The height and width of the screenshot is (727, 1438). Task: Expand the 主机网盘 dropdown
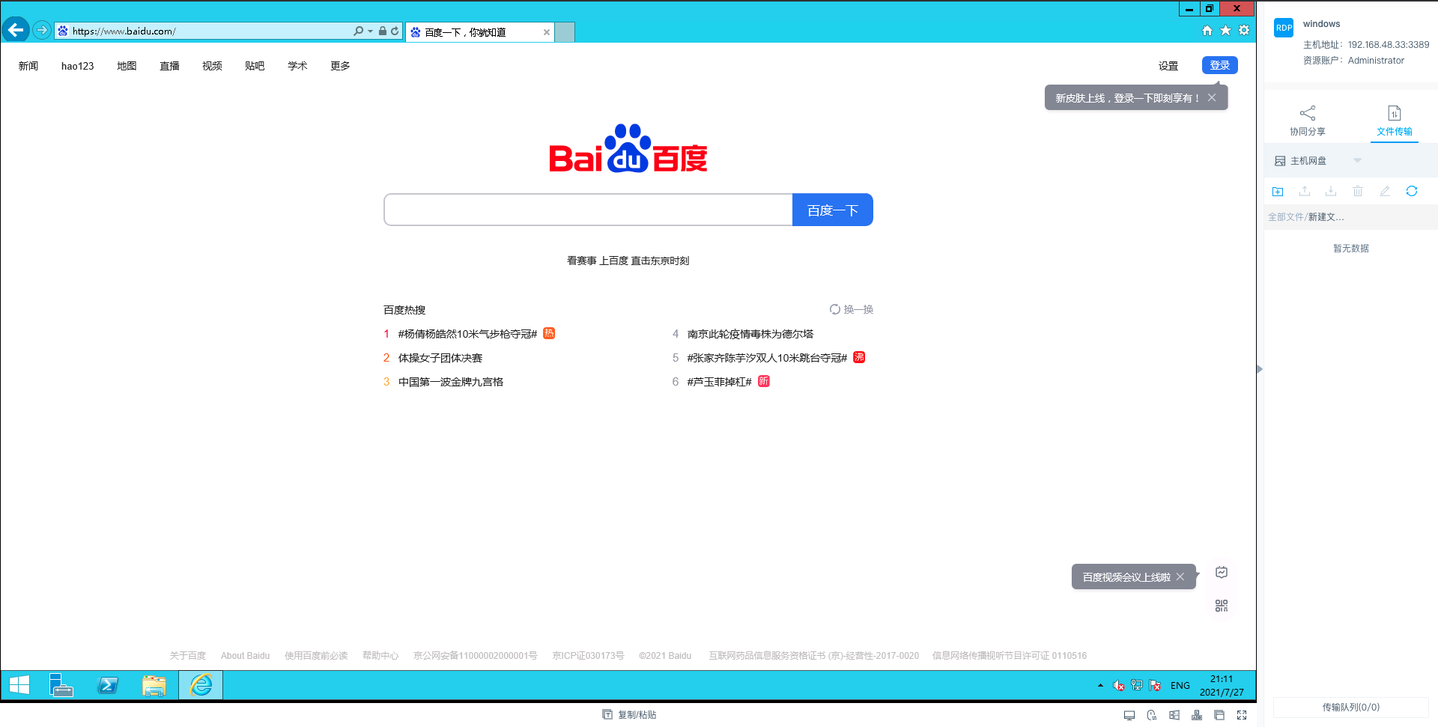(x=1357, y=161)
